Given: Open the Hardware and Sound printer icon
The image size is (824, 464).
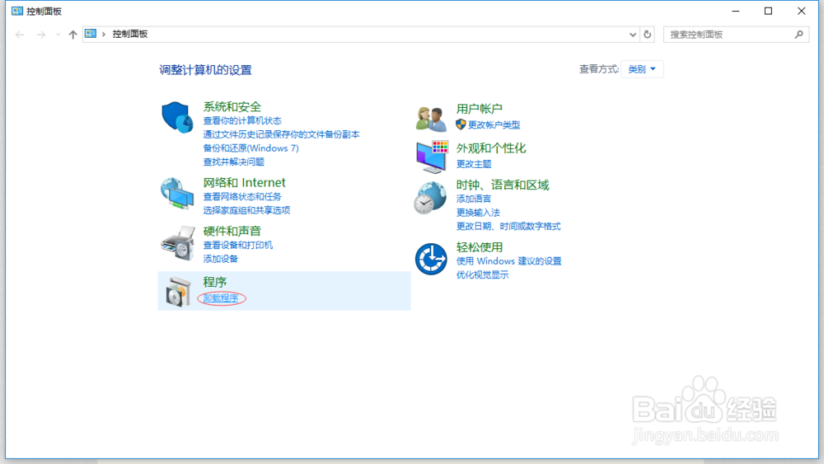Looking at the screenshot, I should [178, 243].
